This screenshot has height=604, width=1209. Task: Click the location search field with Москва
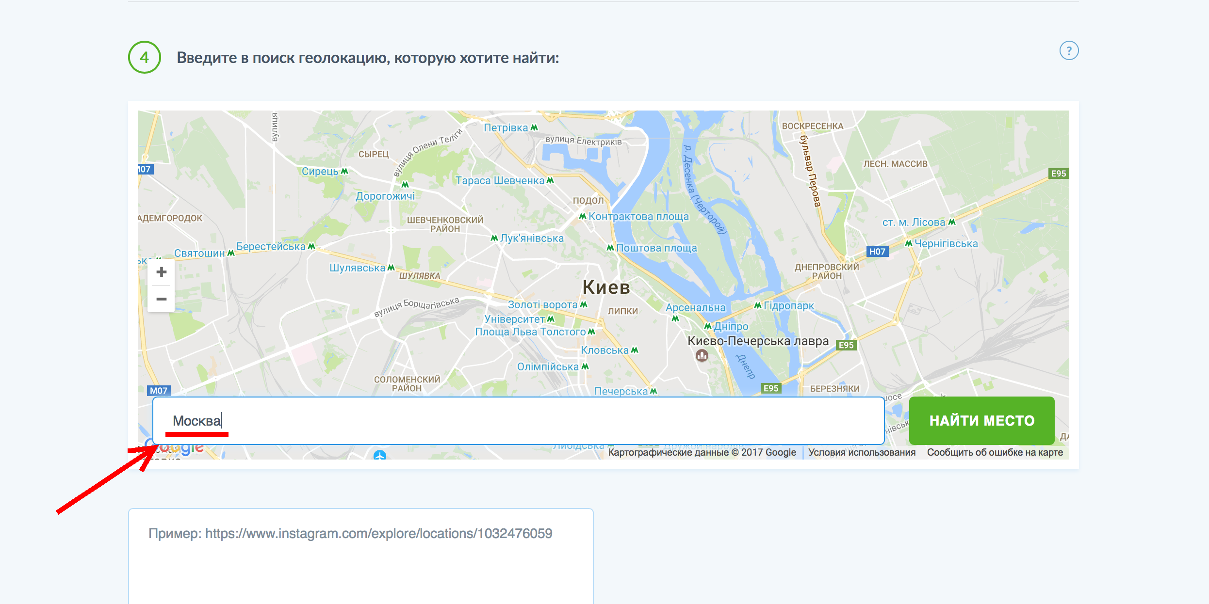[518, 420]
